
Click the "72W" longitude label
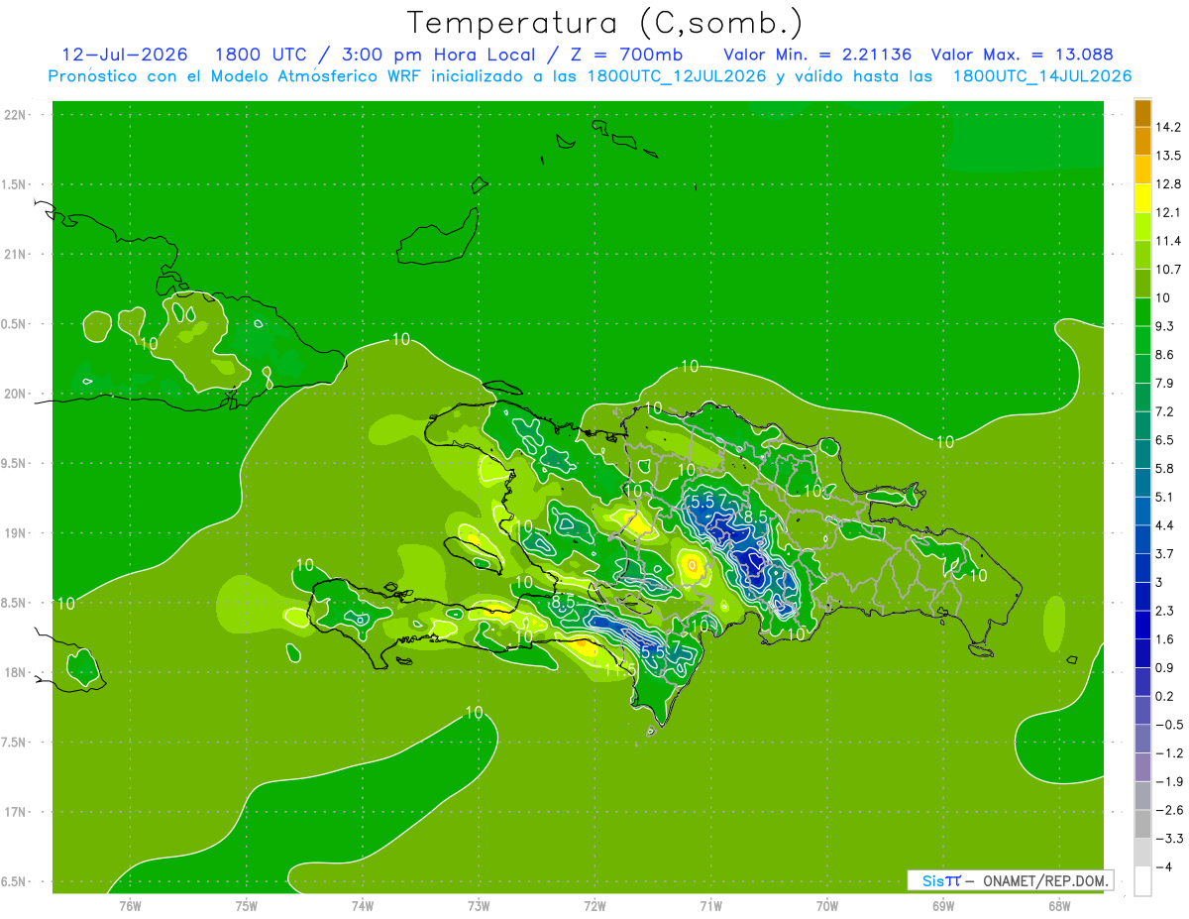(x=594, y=905)
